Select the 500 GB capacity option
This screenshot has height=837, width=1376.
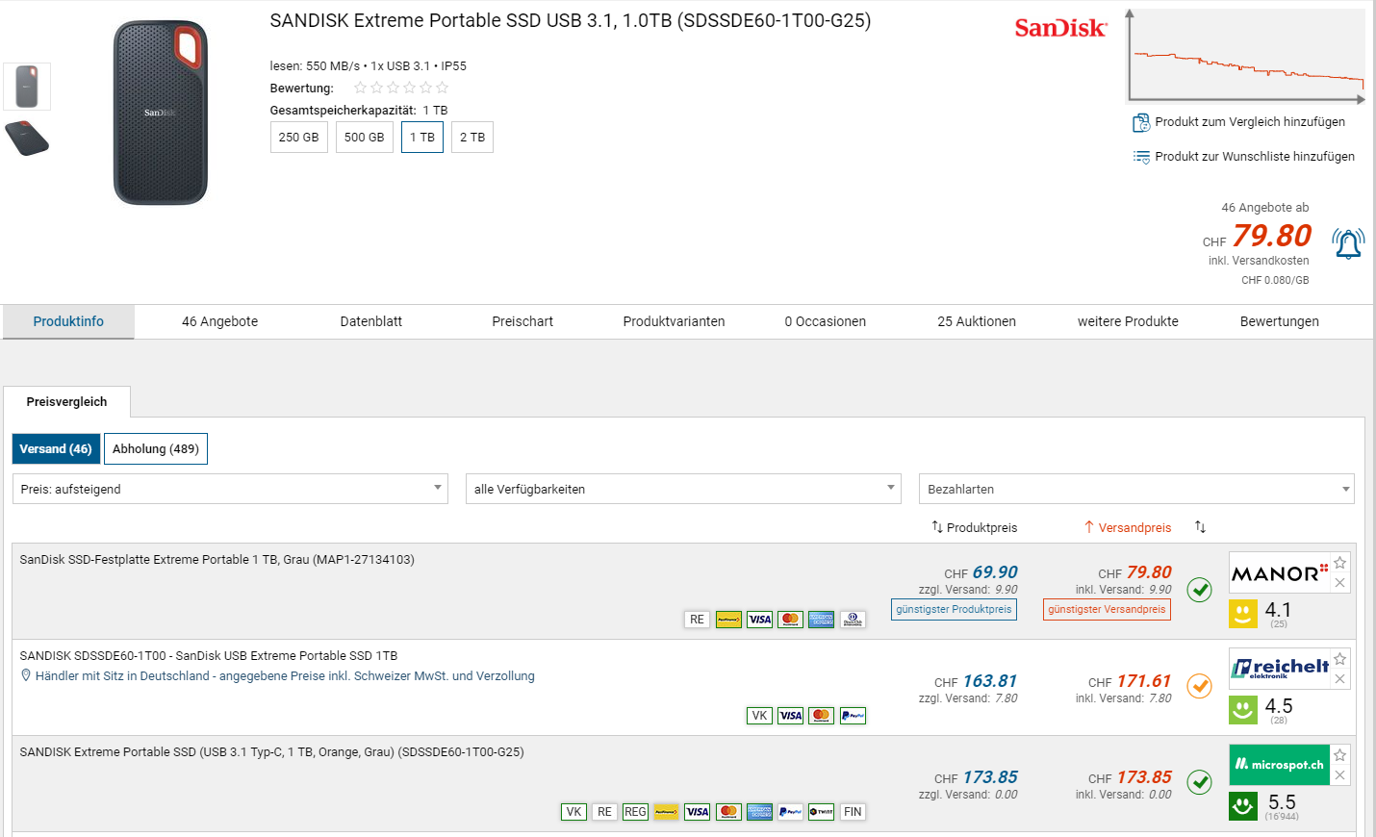pos(364,138)
